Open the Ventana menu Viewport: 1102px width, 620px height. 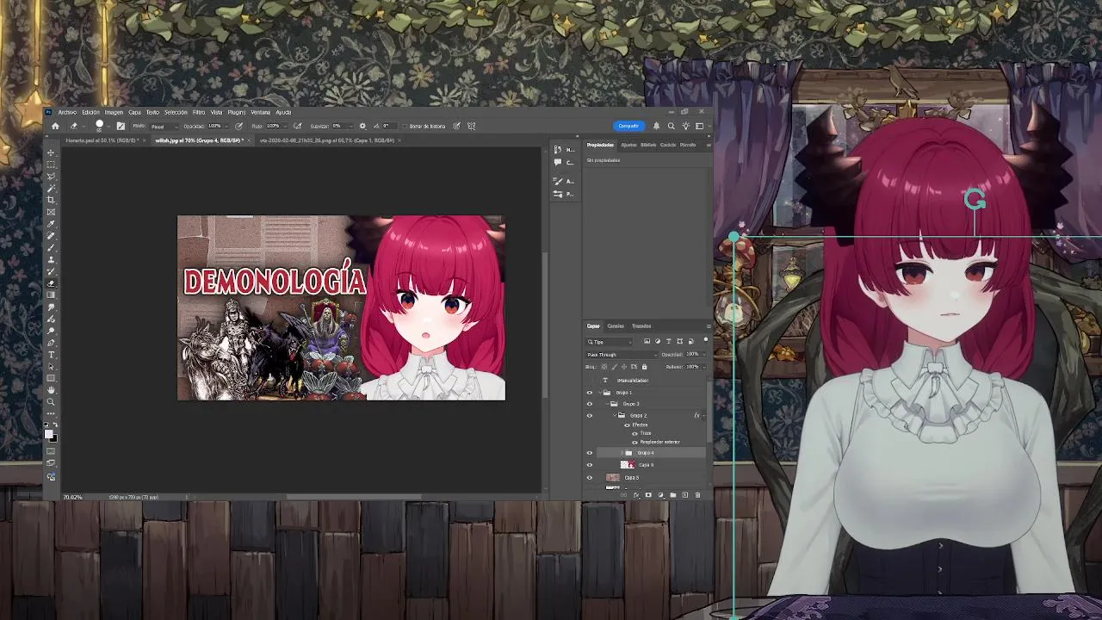[x=260, y=112]
